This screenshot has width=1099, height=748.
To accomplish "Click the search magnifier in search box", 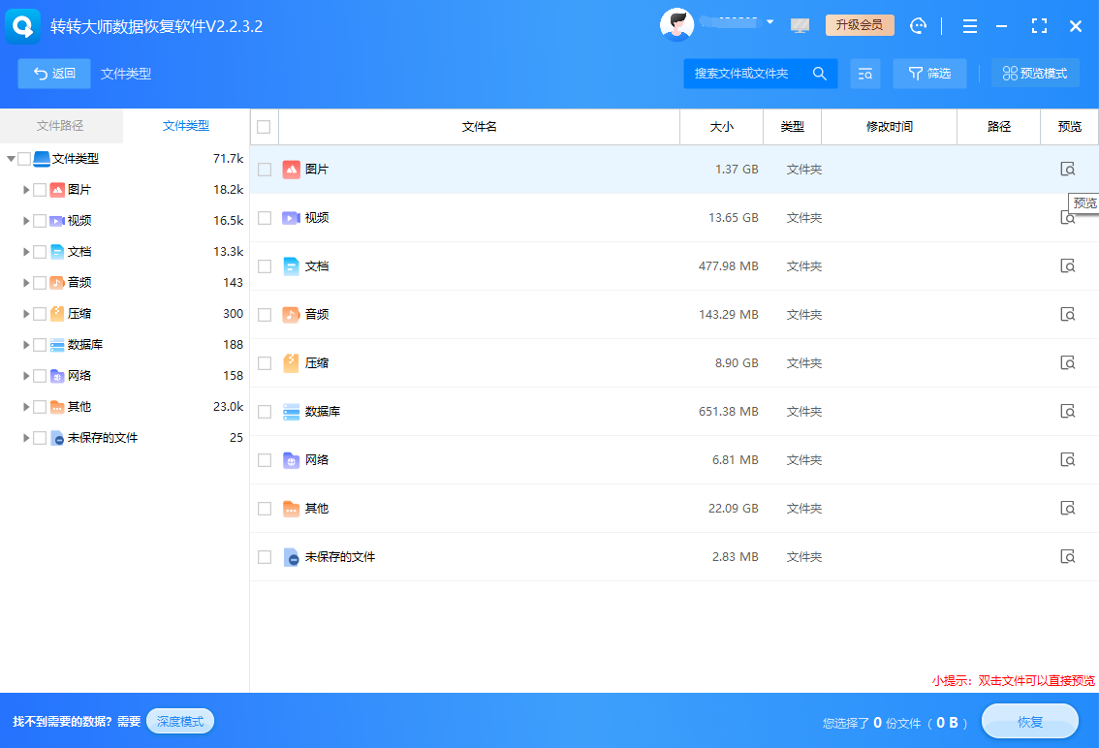I will point(820,73).
